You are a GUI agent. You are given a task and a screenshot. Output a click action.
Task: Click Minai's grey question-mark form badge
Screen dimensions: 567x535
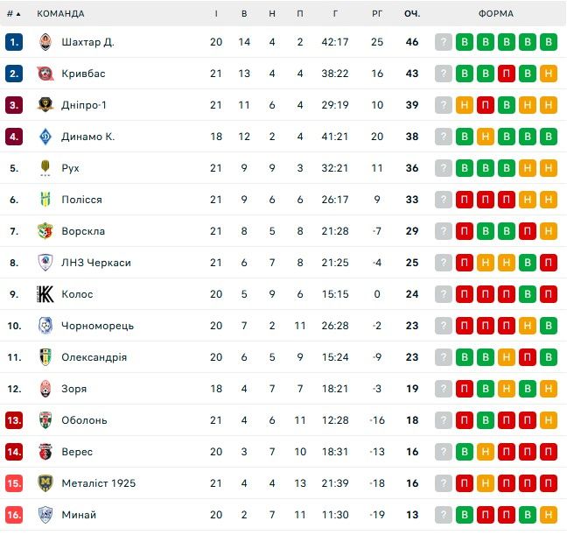coord(444,515)
